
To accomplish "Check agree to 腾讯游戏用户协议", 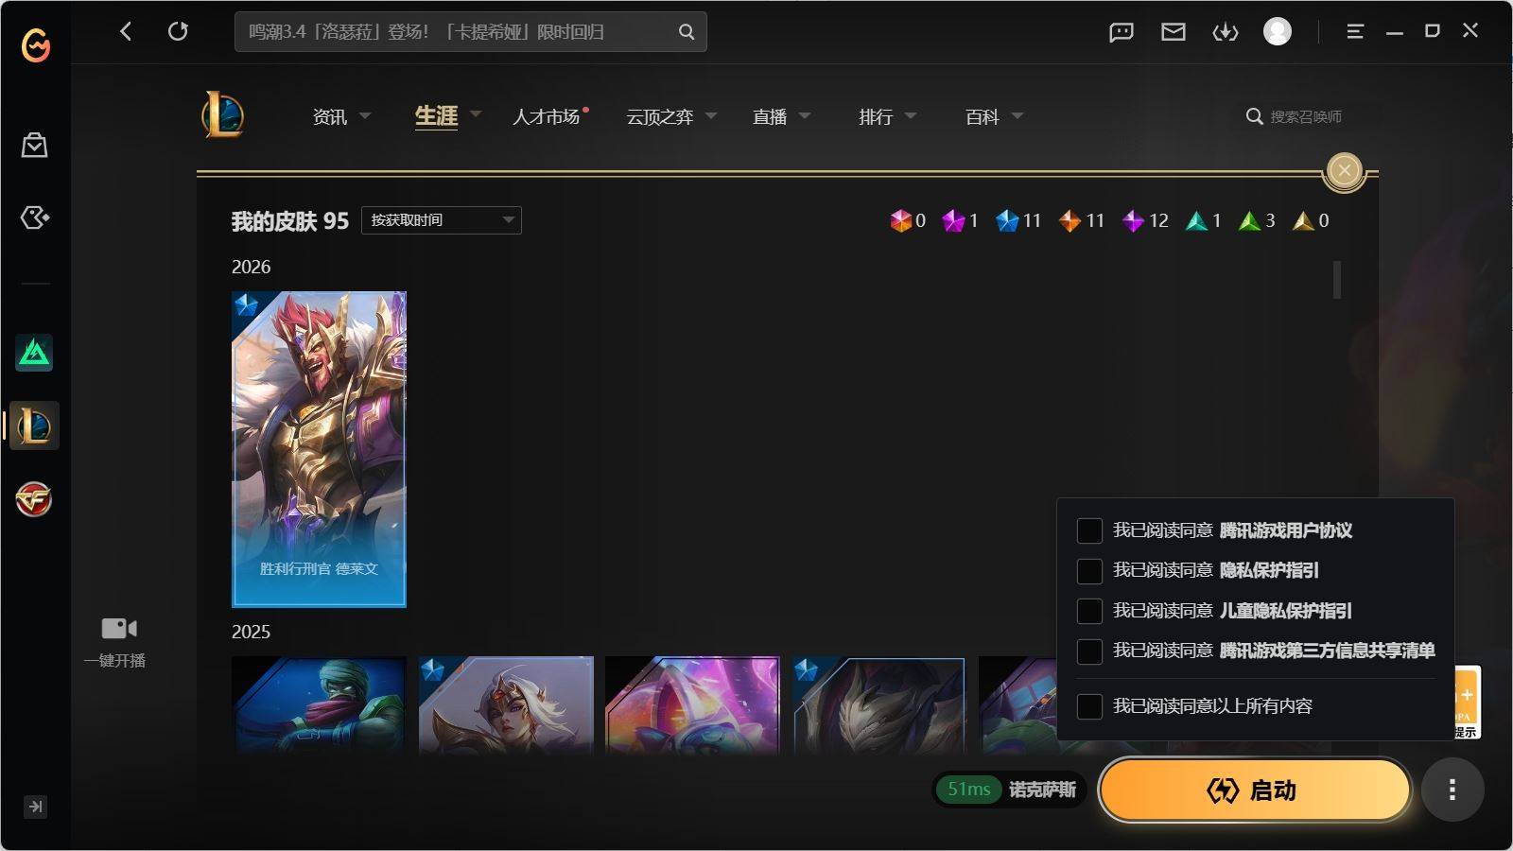I will [1089, 530].
